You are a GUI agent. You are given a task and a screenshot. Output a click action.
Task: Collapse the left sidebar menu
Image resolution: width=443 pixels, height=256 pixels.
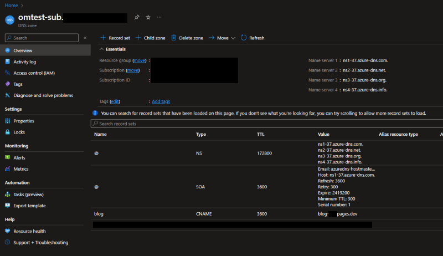(85, 38)
